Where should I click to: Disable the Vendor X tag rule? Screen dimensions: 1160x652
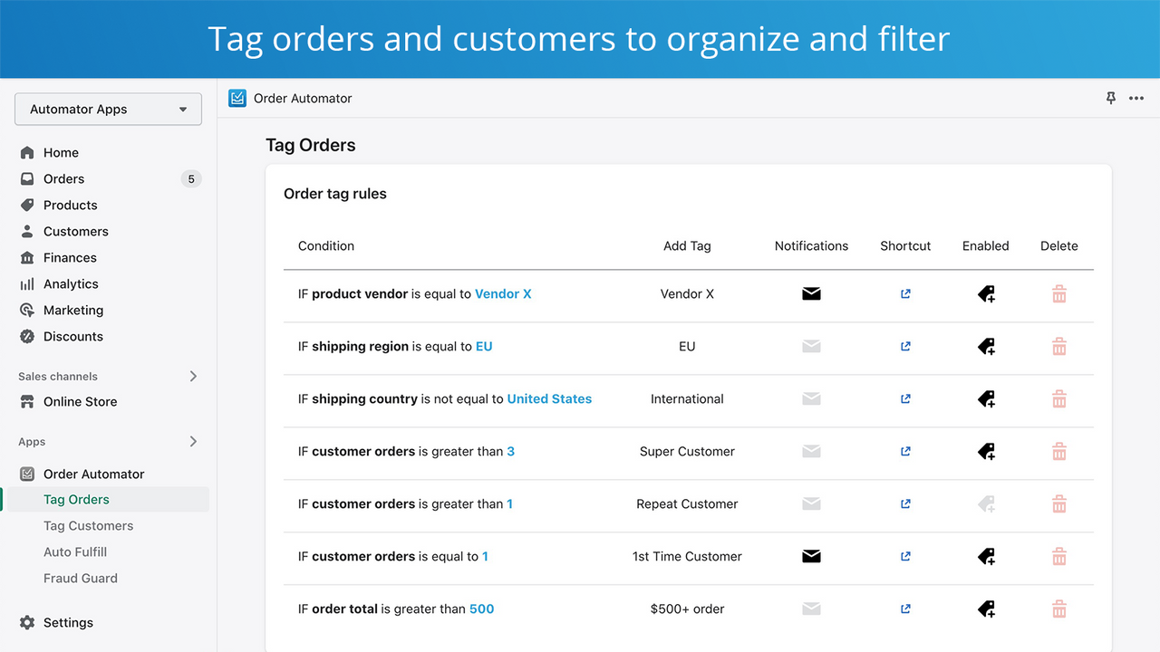985,293
